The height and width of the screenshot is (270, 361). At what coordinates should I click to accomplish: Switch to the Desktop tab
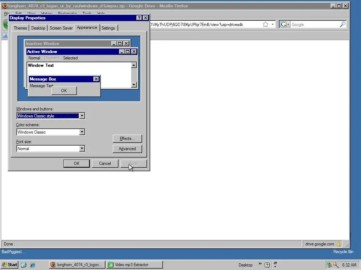click(x=38, y=28)
